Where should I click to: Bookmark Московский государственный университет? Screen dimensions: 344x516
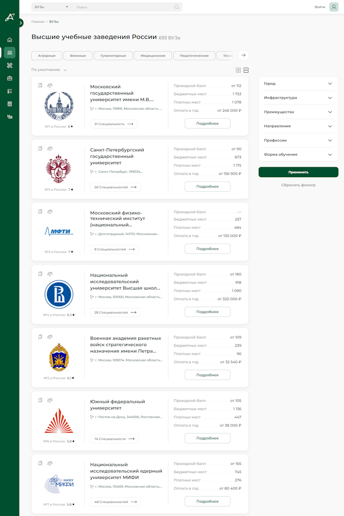click(40, 86)
